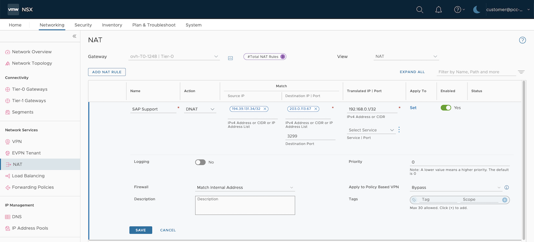
Task: Open the help menu icon
Action: click(457, 10)
